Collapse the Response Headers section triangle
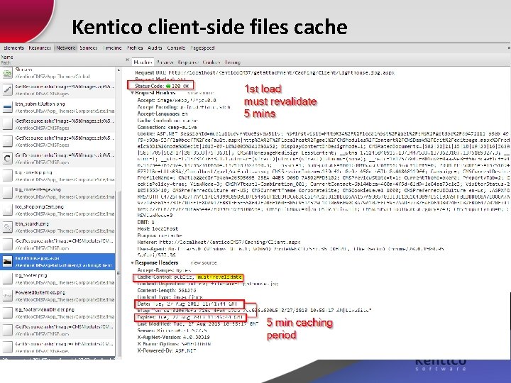Viewport: 511px width, 383px height. (x=132, y=263)
